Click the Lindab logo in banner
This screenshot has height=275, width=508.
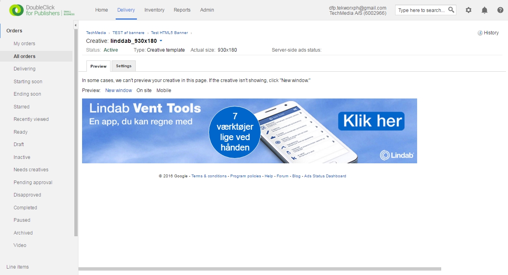397,155
